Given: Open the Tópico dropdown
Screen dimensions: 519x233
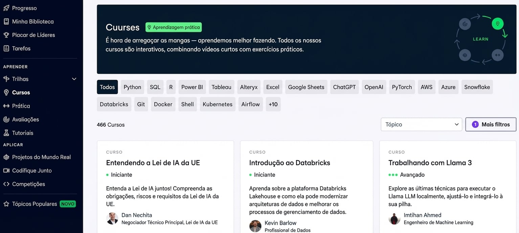Looking at the screenshot, I should (x=421, y=124).
